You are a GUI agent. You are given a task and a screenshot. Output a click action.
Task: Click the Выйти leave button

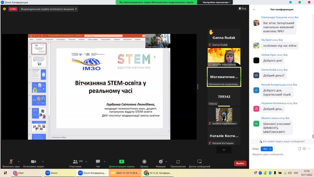pos(240,163)
